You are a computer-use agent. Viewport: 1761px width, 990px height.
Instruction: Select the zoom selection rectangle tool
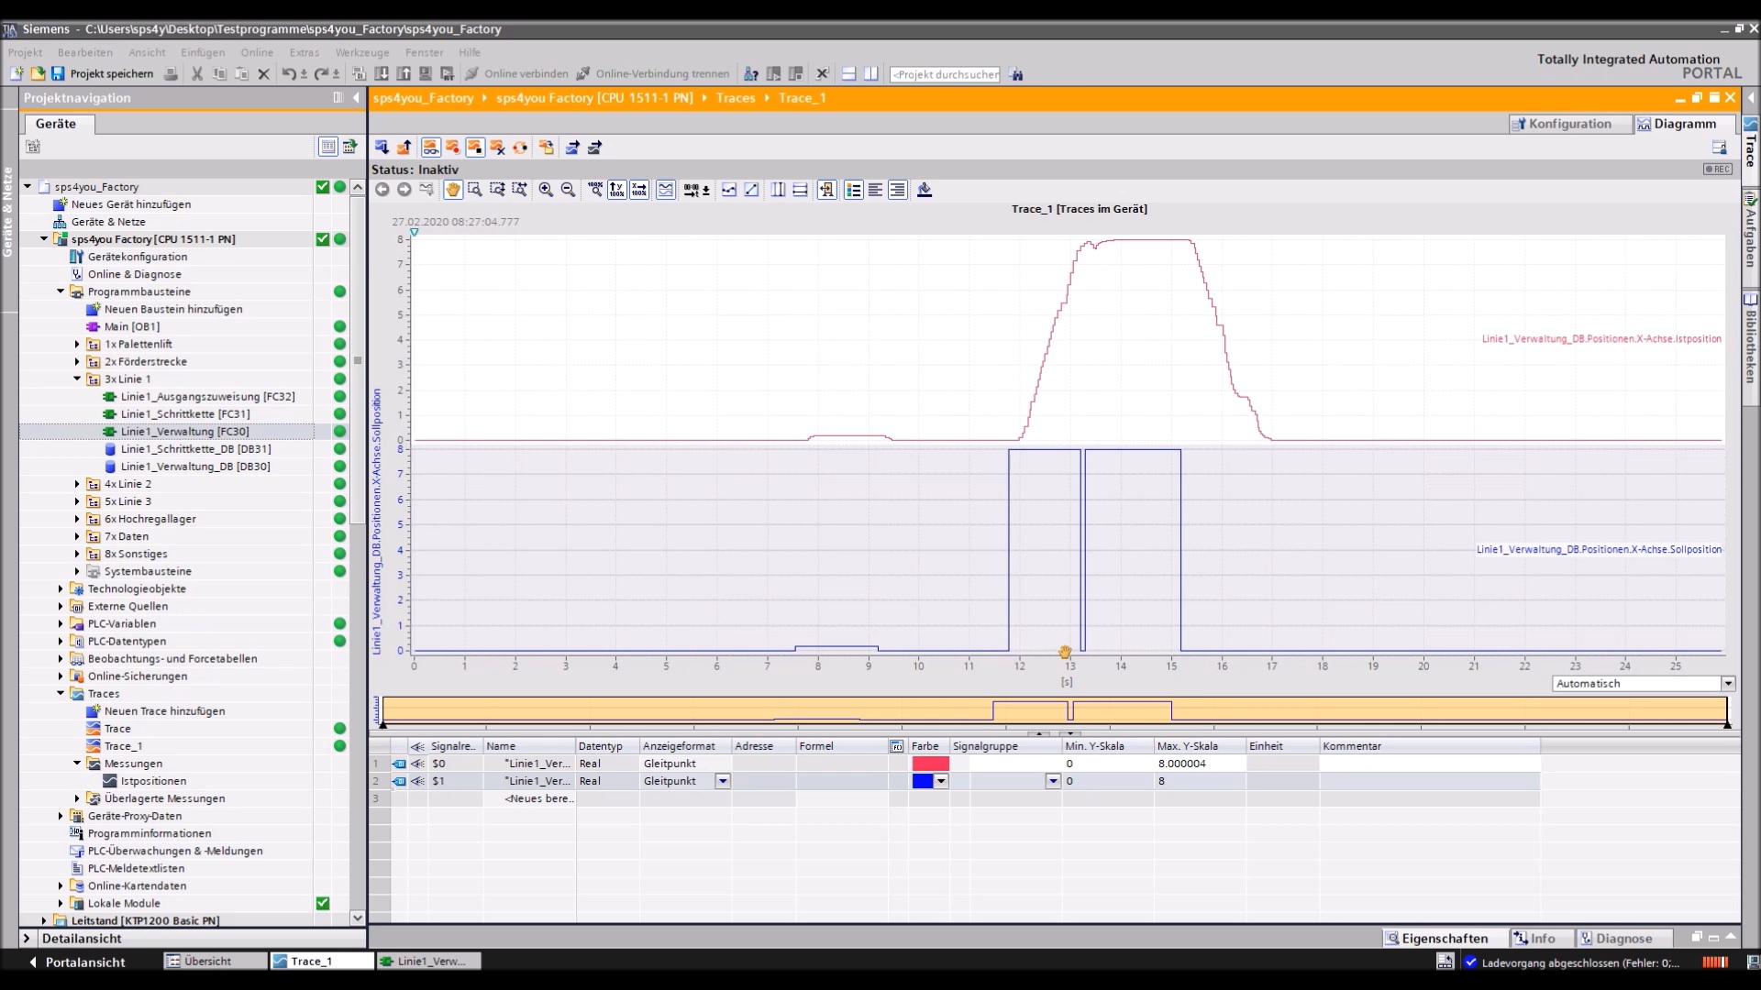475,190
